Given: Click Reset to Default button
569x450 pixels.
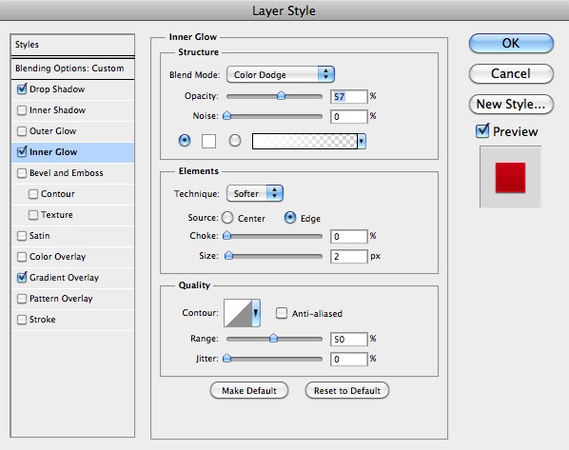Looking at the screenshot, I should point(347,390).
